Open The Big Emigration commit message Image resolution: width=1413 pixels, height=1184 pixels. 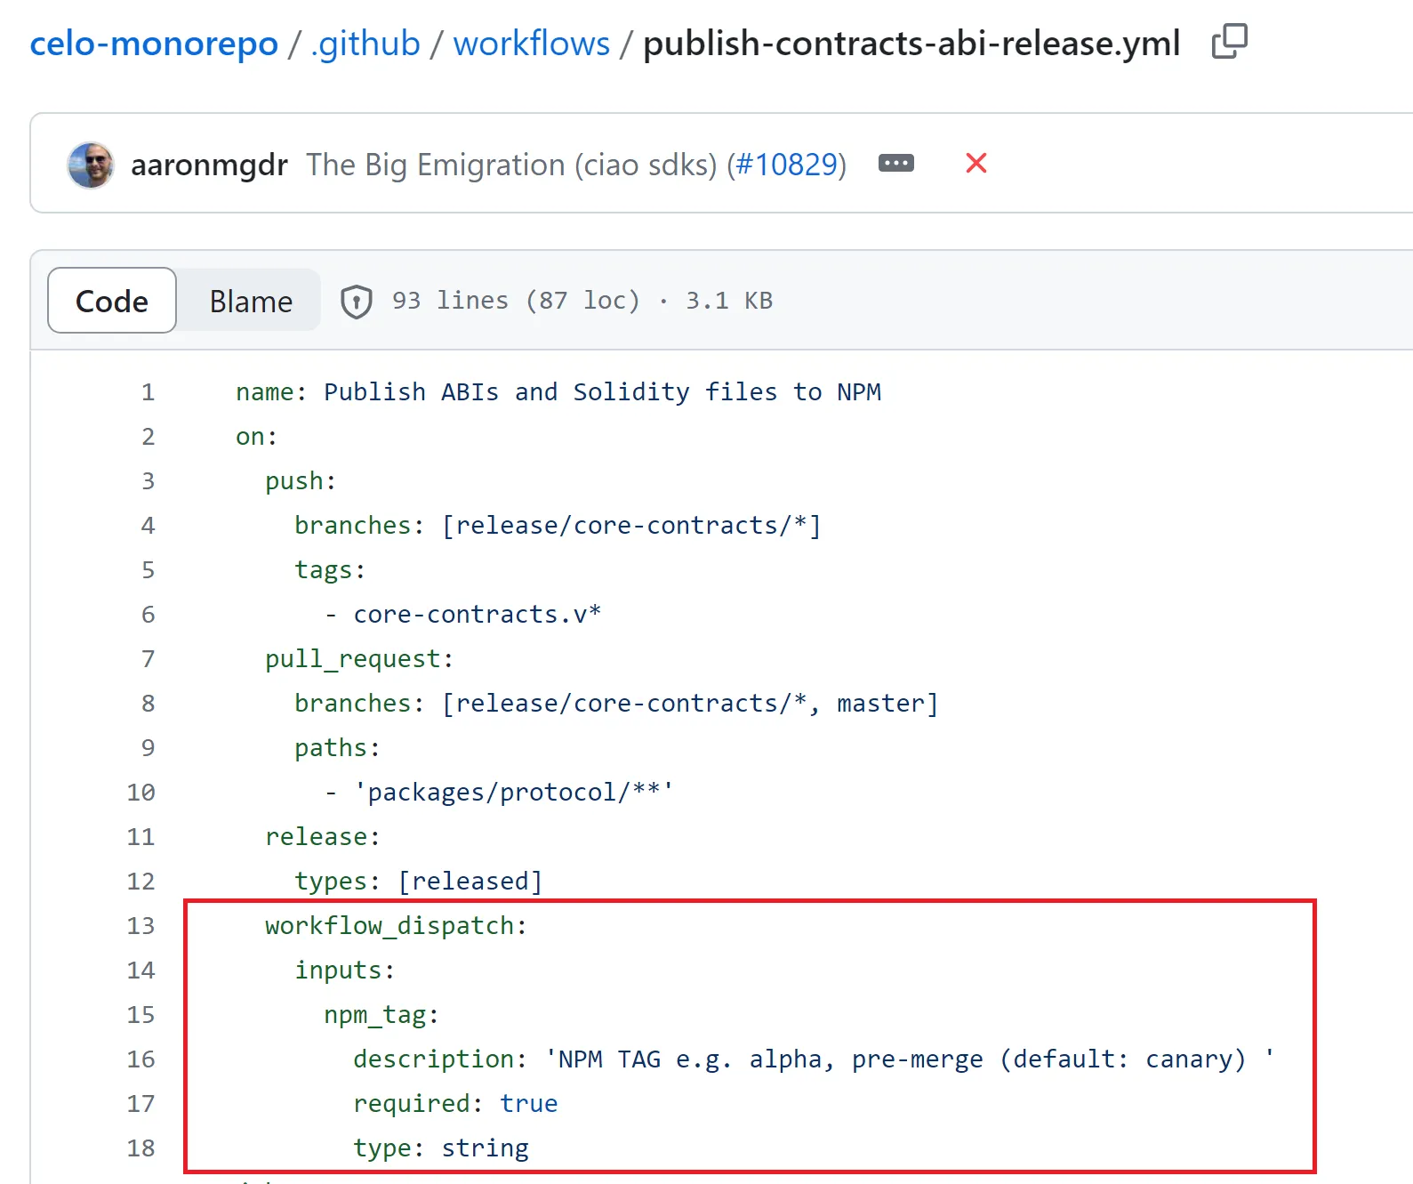[x=511, y=165]
